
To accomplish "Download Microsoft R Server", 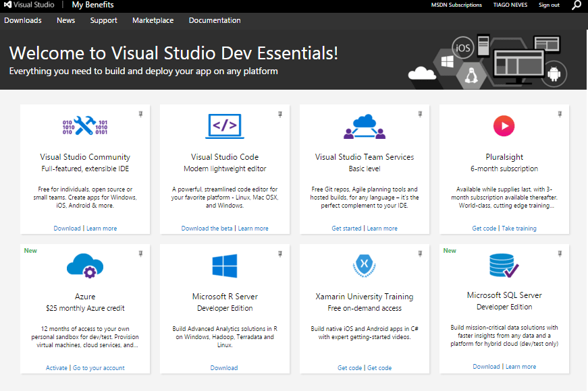I will click(224, 368).
